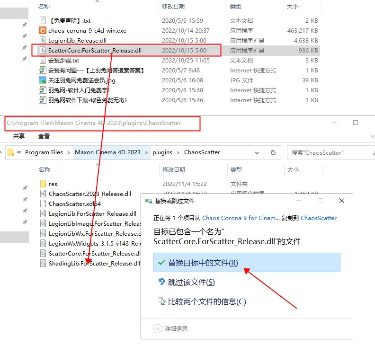
Task: Click the chevron after plugins breadcrumb
Action: (x=178, y=152)
